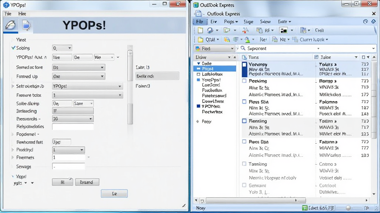380x213 pixels.
Task: Close the Outlook folder list pane with X
Action: 235,57
